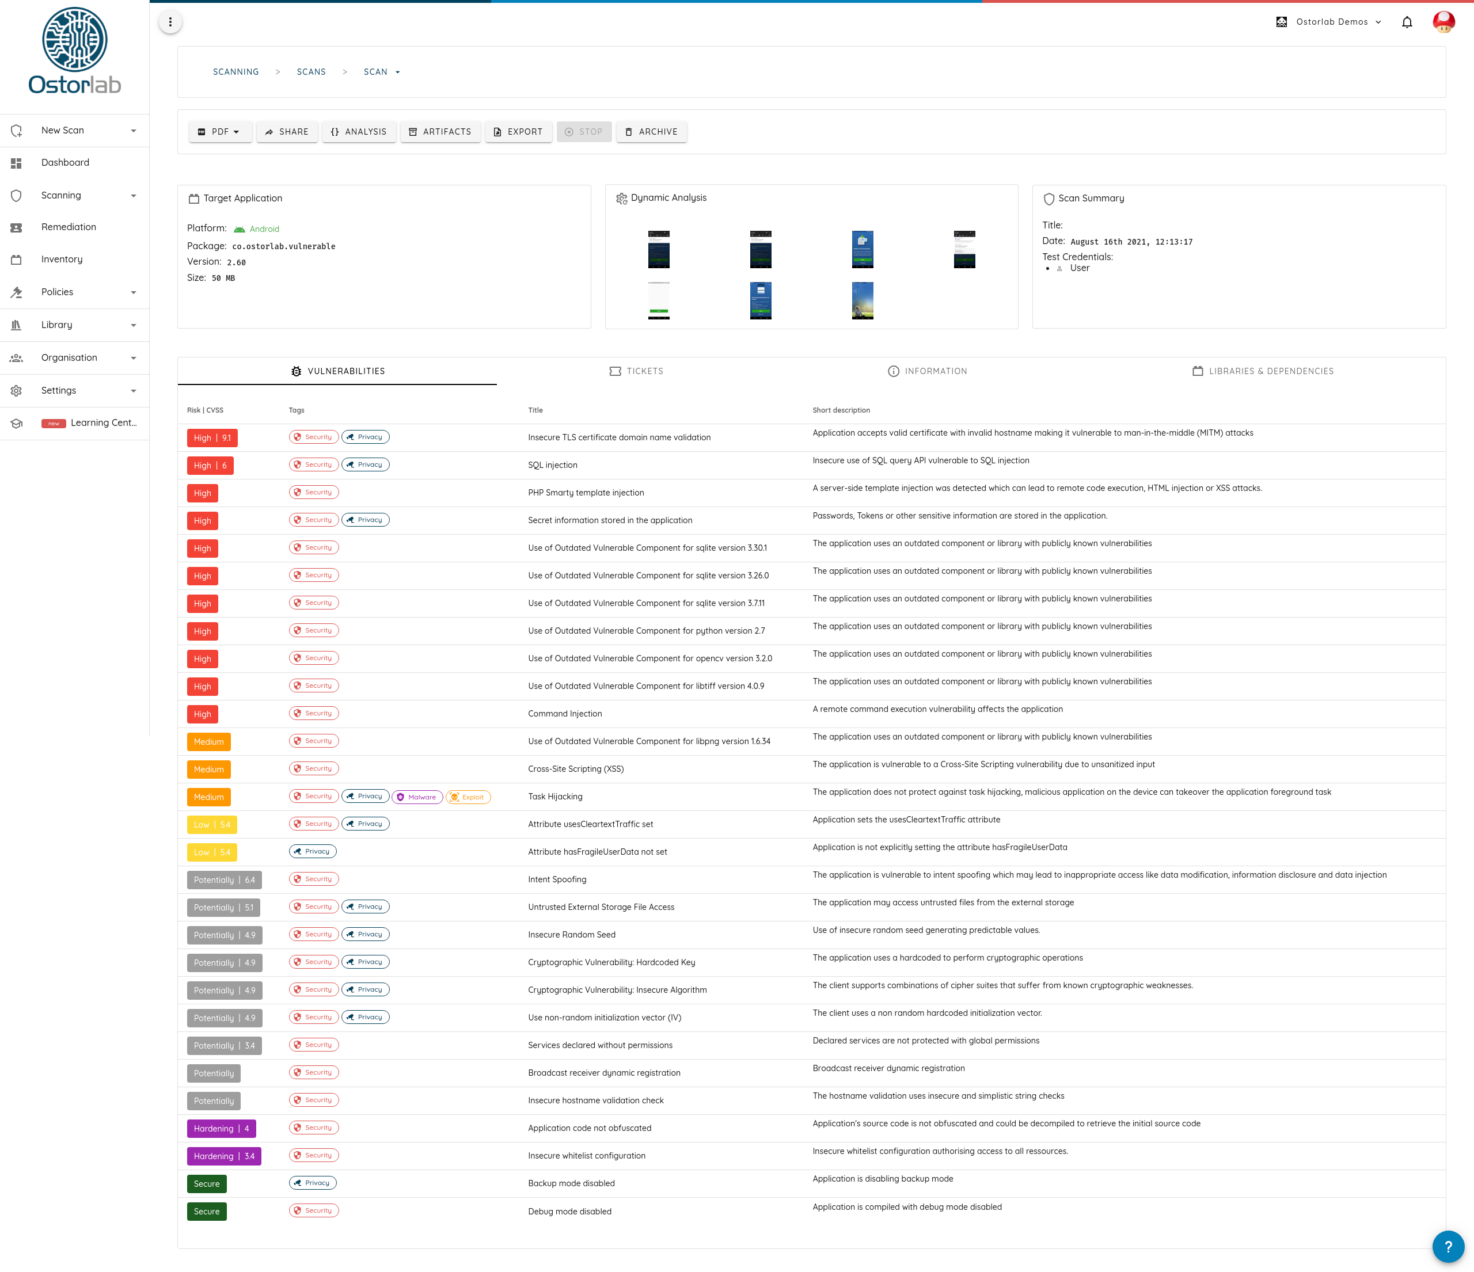Click the Inventory sidebar item

(62, 260)
